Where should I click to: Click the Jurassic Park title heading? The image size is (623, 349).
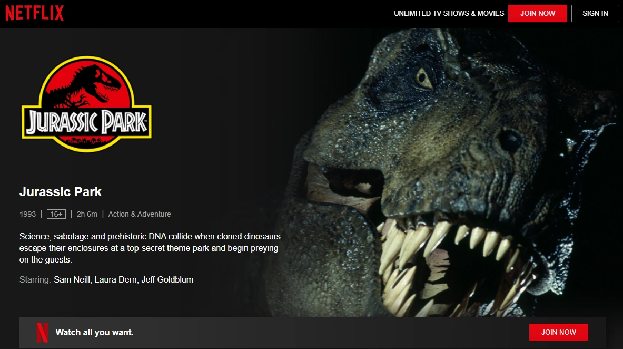[x=61, y=192]
